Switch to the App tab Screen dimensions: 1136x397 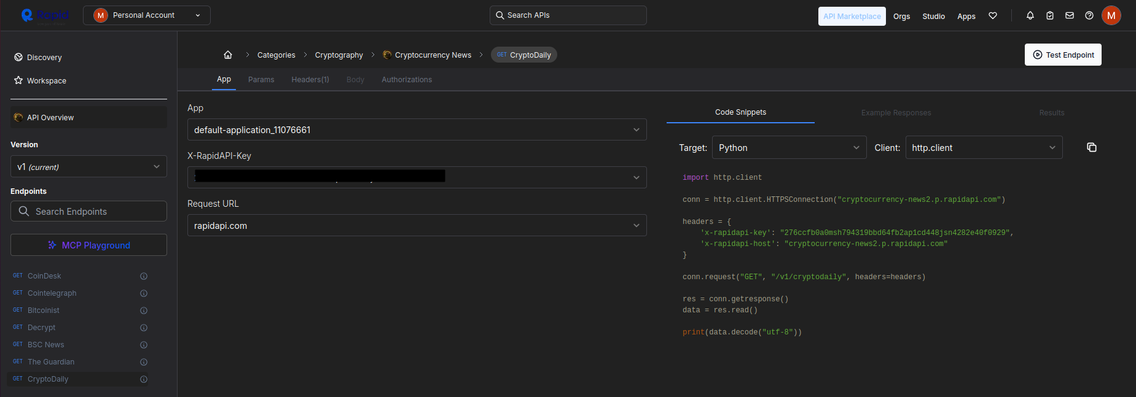tap(224, 79)
